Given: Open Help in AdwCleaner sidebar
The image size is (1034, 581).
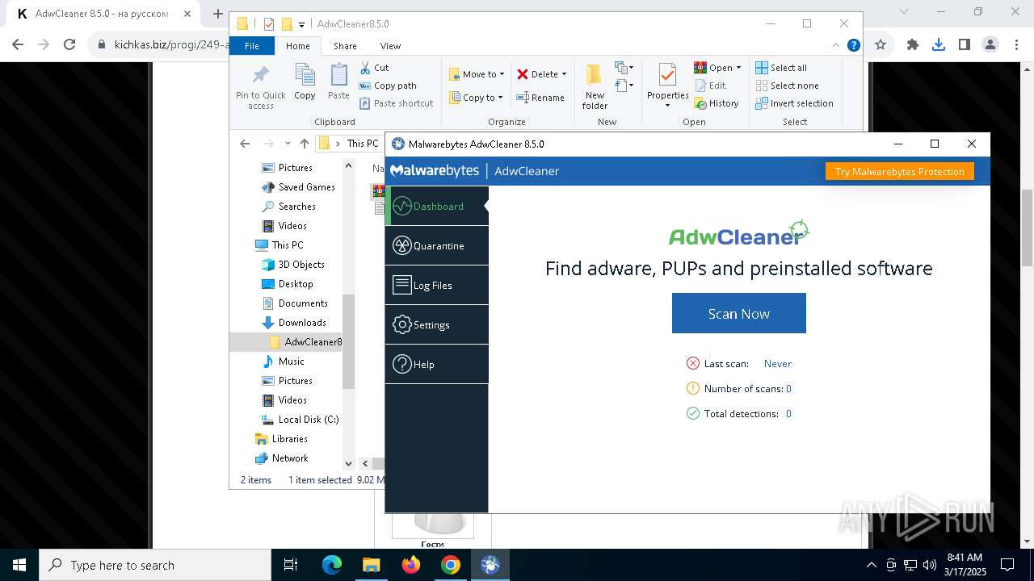Looking at the screenshot, I should click(437, 365).
